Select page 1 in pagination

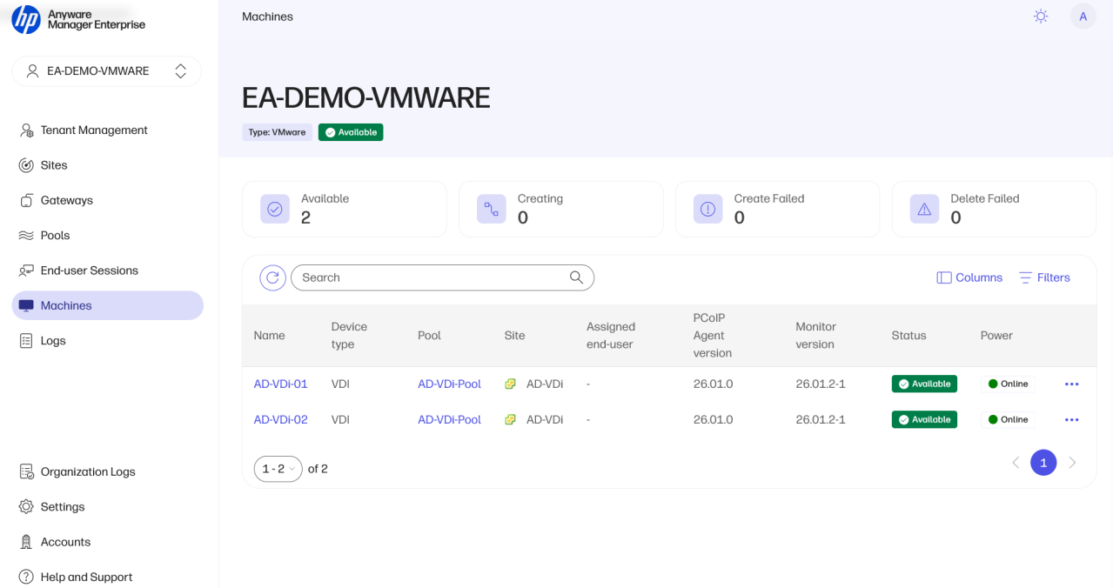click(x=1043, y=463)
